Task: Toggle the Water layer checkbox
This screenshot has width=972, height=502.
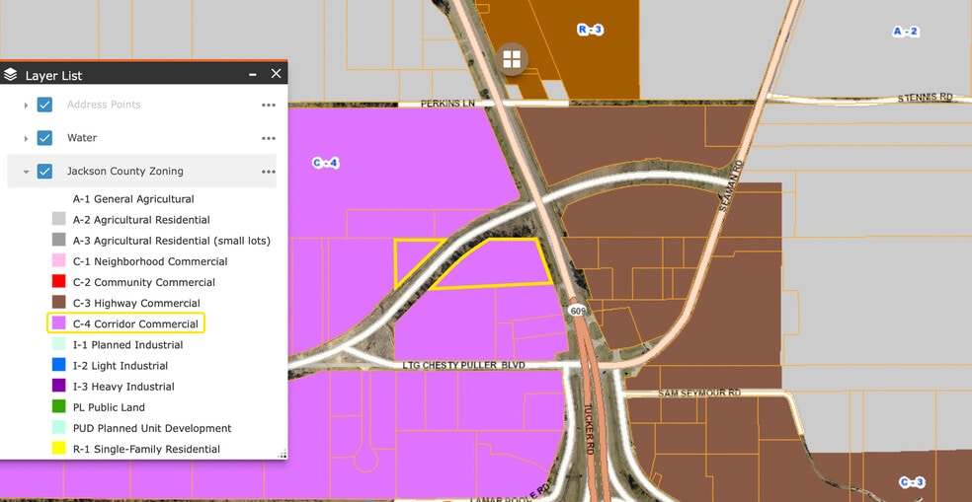Action: point(44,138)
